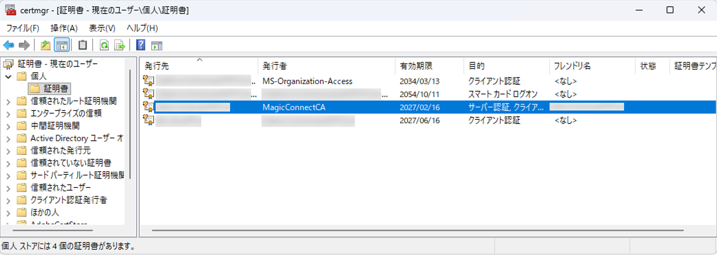The height and width of the screenshot is (255, 717).
Task: Select the 信頼されたユーザー folder
Action: tap(61, 188)
